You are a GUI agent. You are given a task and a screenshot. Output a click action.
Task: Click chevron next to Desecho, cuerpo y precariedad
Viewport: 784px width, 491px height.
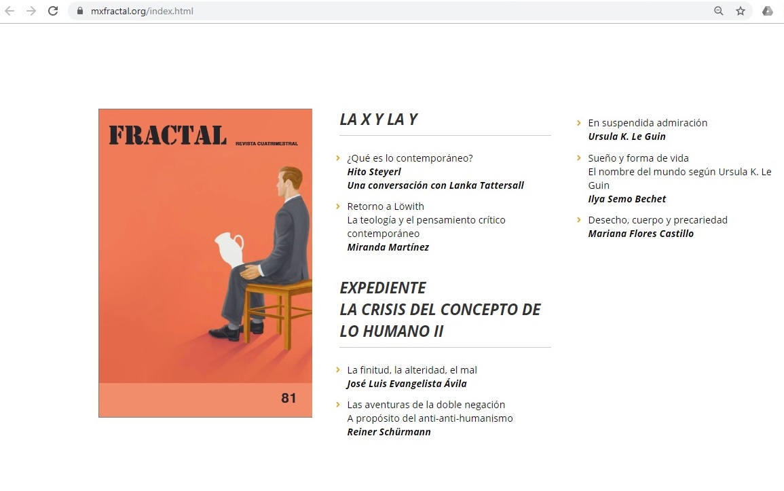pyautogui.click(x=579, y=220)
